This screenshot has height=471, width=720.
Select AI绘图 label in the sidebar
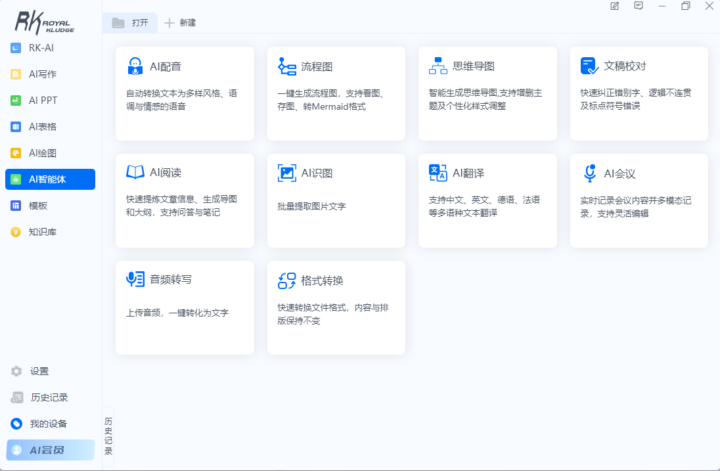coord(43,153)
